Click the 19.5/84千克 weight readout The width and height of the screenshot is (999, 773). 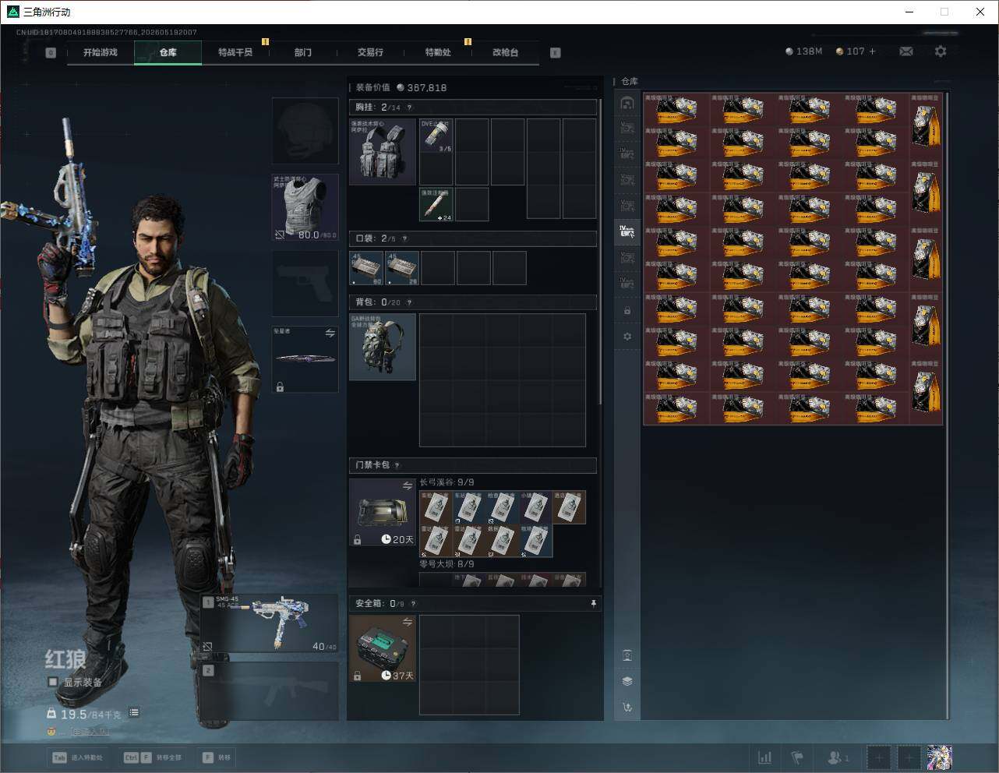tap(84, 714)
